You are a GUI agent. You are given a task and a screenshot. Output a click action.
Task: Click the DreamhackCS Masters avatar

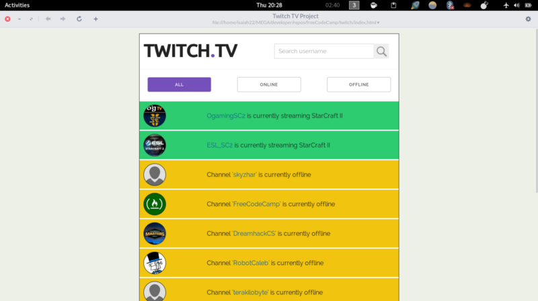pyautogui.click(x=155, y=233)
